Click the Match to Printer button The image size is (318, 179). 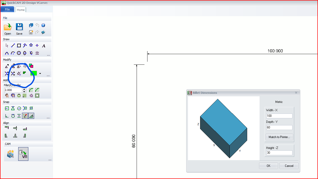click(279, 137)
